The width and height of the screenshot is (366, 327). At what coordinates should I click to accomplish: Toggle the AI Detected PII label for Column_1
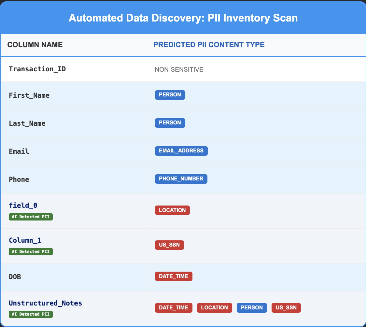click(x=31, y=251)
